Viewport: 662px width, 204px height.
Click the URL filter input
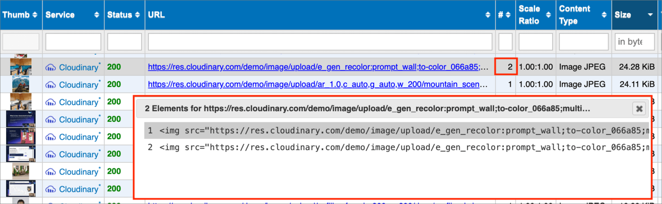tap(320, 42)
